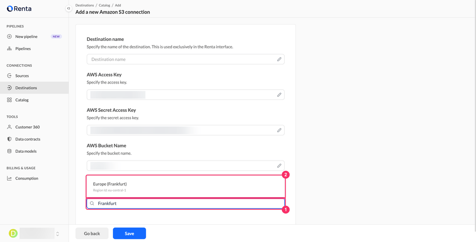
Task: Collapse the sidebar with the arrow button
Action: [x=69, y=8]
